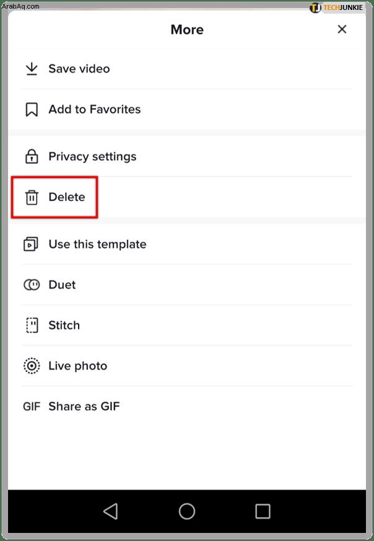This screenshot has height=541, width=374.
Task: Select the Save video text option
Action: (79, 69)
